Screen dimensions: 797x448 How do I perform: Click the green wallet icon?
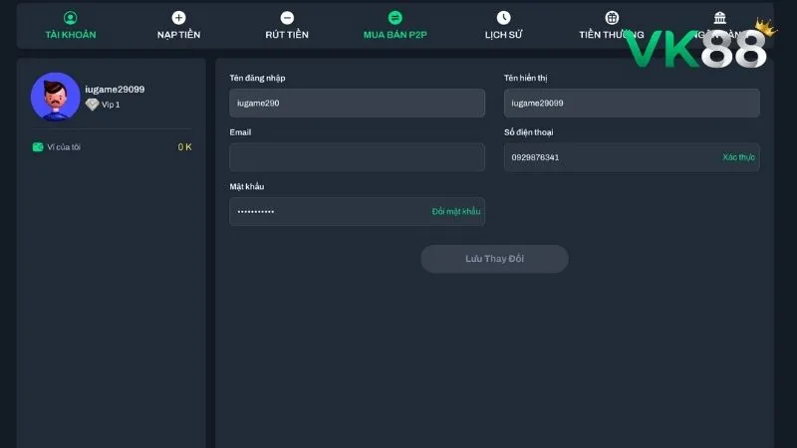point(38,146)
